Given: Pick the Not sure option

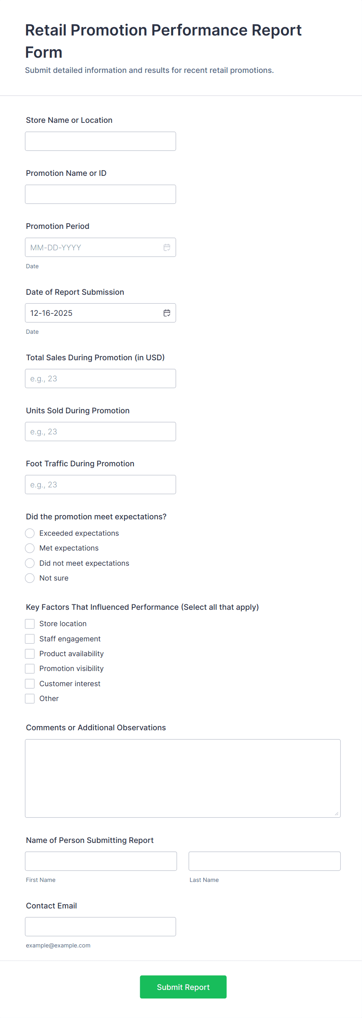Looking at the screenshot, I should 30,578.
